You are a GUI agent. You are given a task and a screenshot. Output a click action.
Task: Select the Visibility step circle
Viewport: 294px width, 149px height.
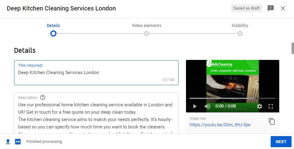click(240, 33)
